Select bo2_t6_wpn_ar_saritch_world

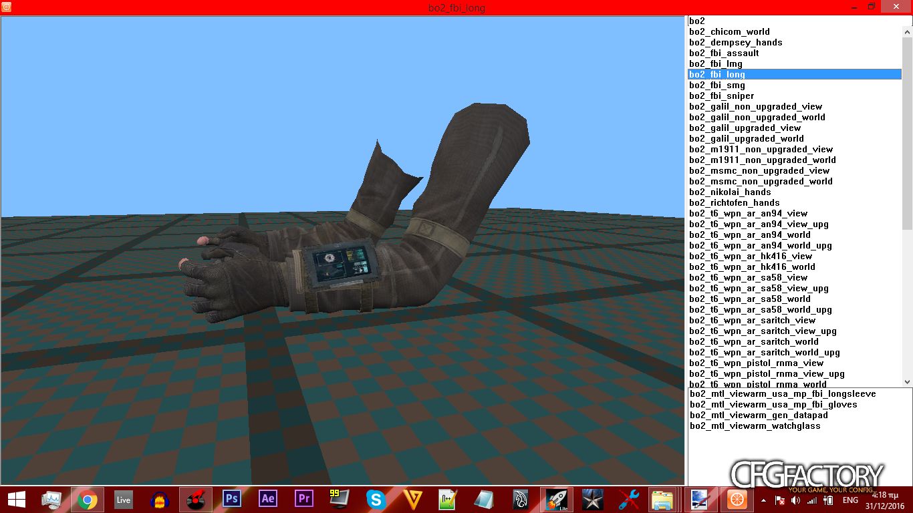(795, 342)
